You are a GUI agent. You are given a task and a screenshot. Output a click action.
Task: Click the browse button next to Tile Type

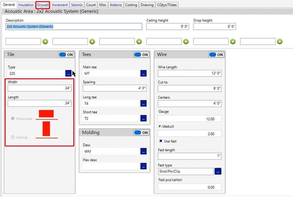pos(68,73)
